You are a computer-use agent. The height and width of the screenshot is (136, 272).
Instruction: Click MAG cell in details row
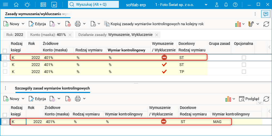coord(217,122)
